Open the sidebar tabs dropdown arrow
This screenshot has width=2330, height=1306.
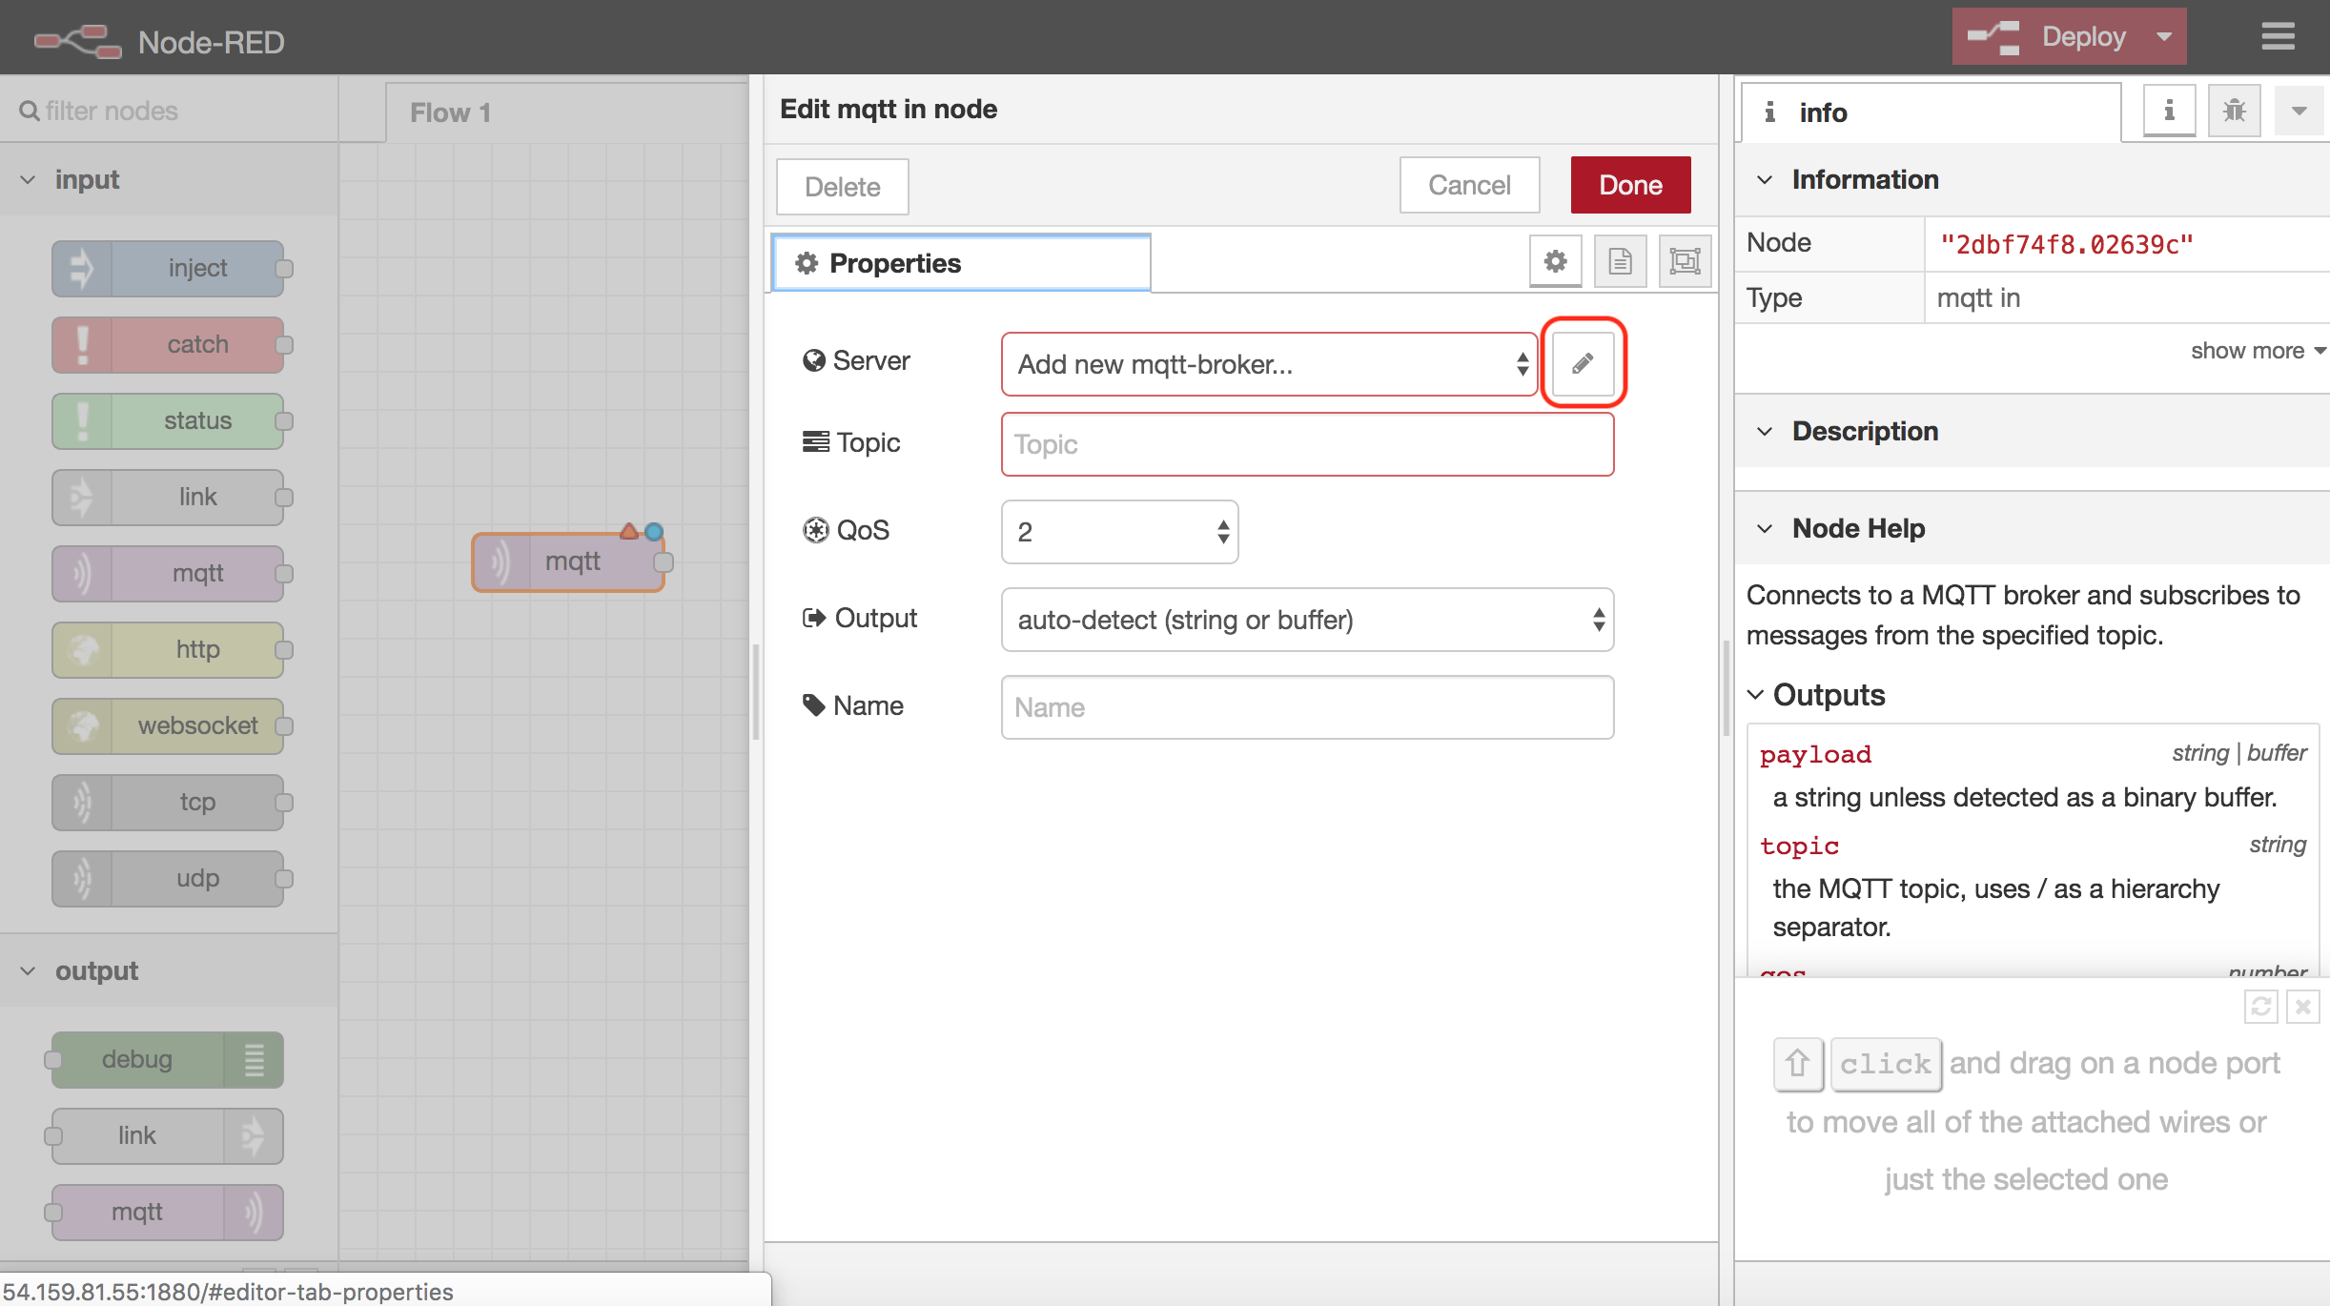[x=2299, y=112]
